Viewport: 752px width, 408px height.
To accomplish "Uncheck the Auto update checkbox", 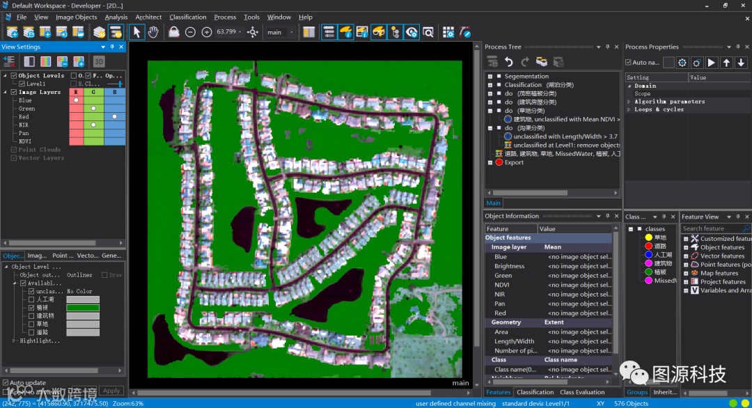I will [x=6, y=383].
